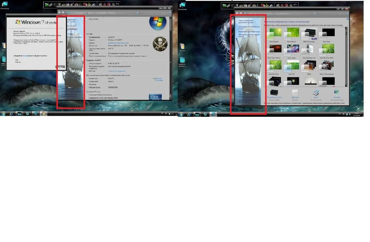Launch Internet Explorer from the right taskbar
The image size is (370, 242).
(x=189, y=114)
